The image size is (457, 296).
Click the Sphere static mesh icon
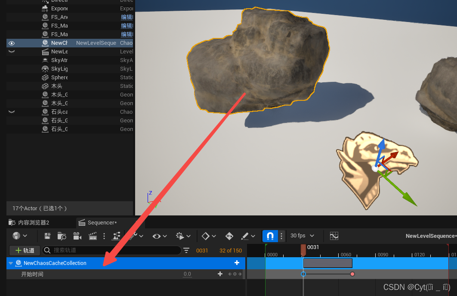45,78
